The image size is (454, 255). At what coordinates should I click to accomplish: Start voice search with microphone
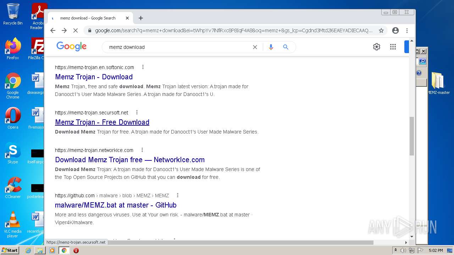point(271,47)
